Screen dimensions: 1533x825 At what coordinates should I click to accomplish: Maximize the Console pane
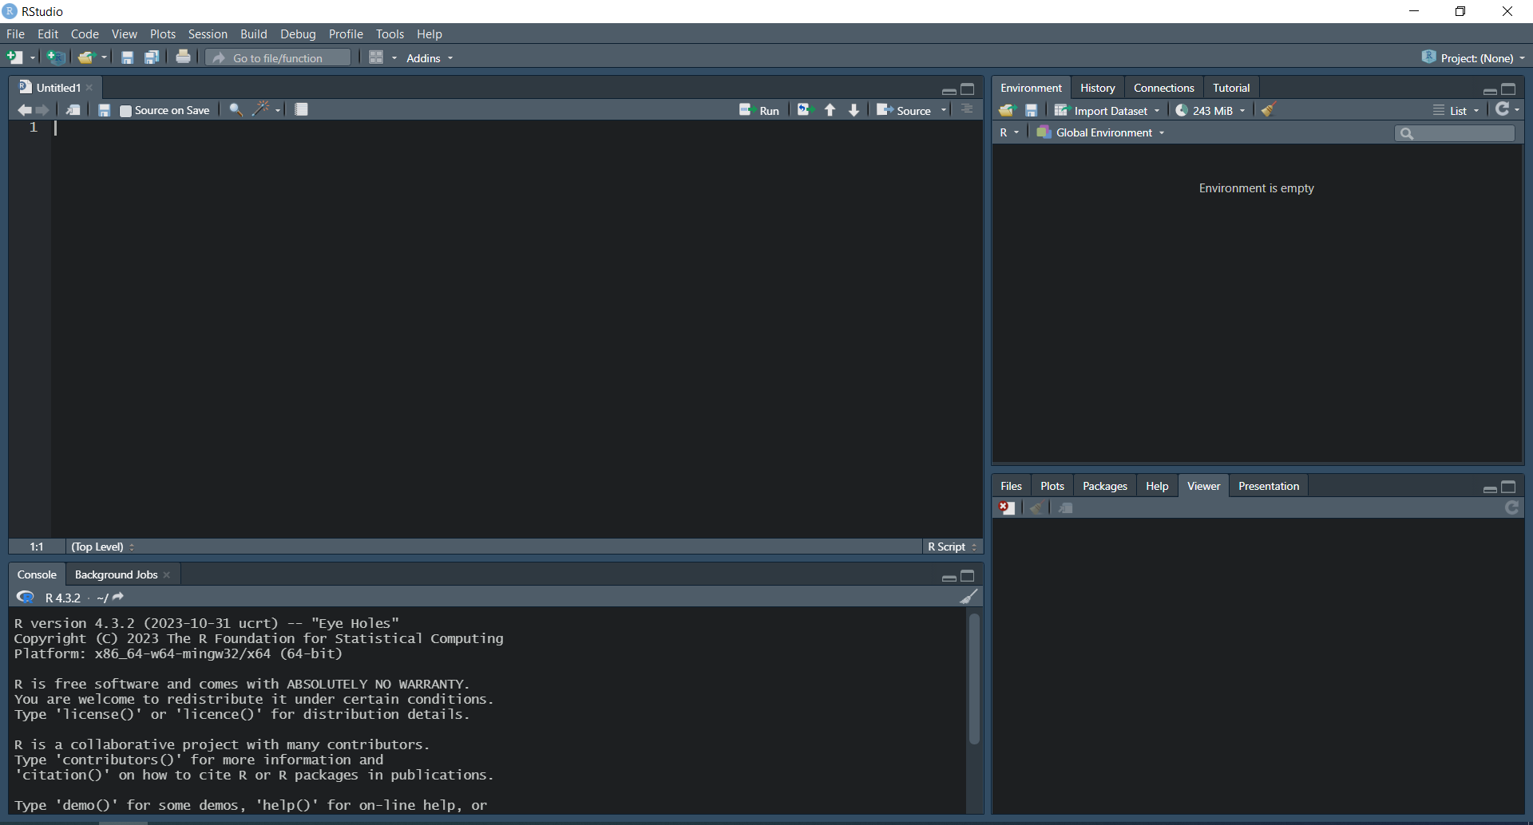968,575
